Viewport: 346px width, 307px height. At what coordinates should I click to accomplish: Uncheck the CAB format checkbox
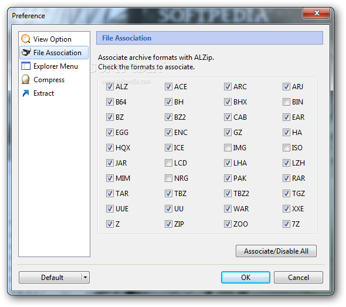tap(228, 117)
